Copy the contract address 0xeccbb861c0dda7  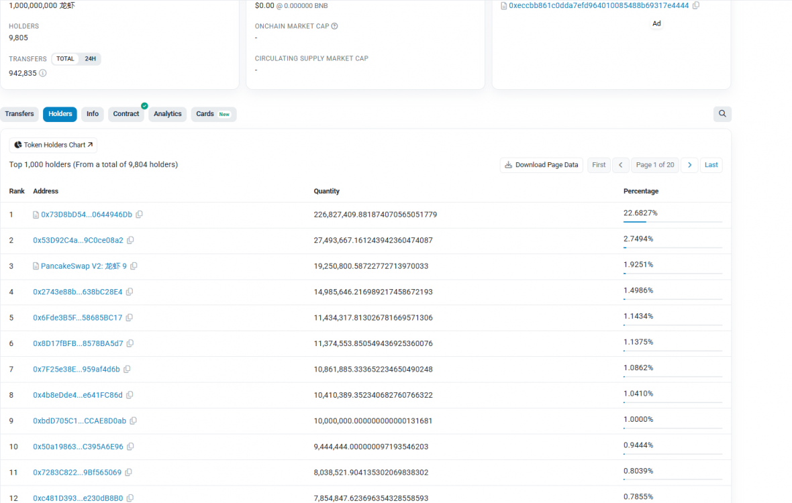pyautogui.click(x=696, y=5)
